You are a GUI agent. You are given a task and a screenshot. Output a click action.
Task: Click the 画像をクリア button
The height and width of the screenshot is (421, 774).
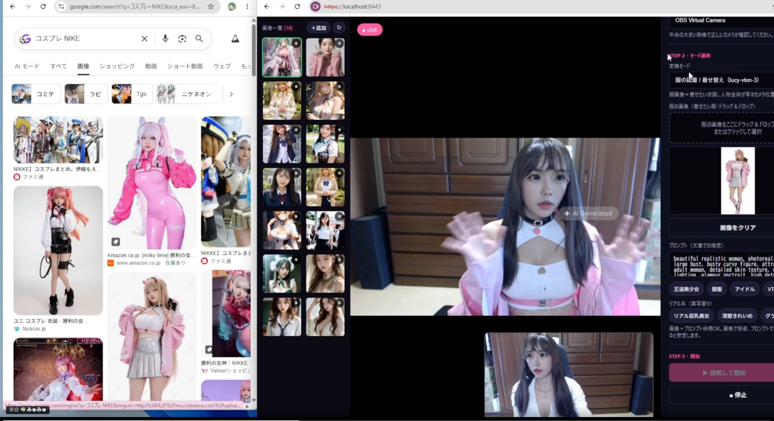click(x=738, y=228)
